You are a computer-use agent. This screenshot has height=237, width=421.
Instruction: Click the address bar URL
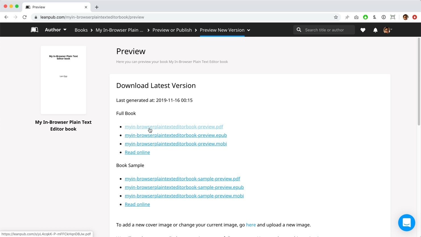tap(92, 17)
